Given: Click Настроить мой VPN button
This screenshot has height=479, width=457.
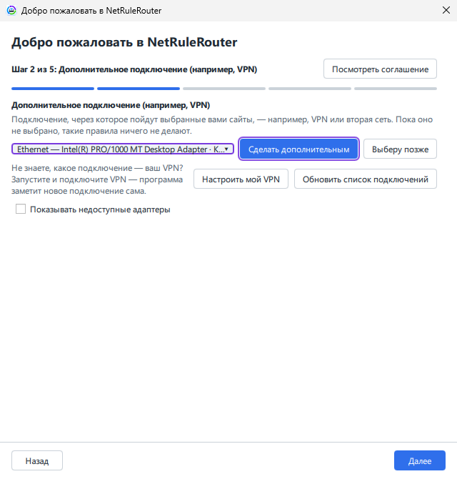Looking at the screenshot, I should (x=241, y=179).
